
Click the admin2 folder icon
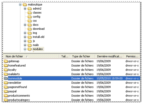30,9
